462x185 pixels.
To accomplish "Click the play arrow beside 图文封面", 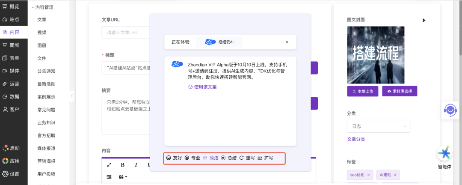I will point(424,21).
